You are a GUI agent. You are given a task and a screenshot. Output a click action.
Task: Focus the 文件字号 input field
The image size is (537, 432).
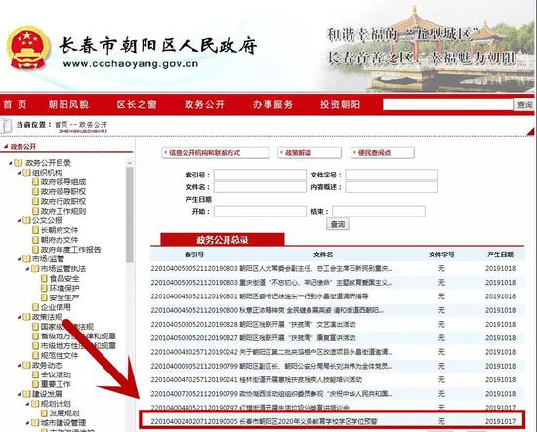(x=392, y=175)
